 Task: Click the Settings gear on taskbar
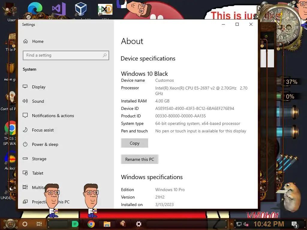tap(139, 224)
